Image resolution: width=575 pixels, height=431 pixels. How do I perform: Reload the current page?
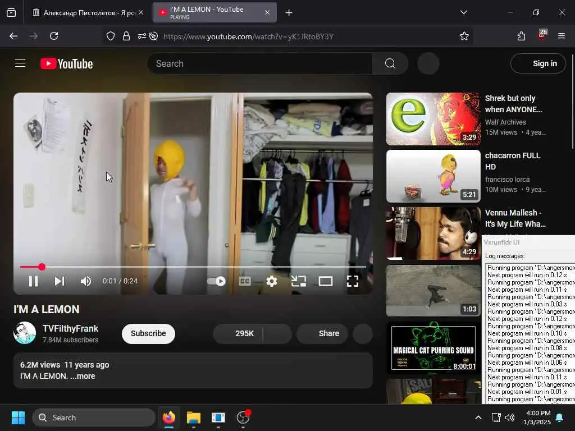tap(54, 36)
